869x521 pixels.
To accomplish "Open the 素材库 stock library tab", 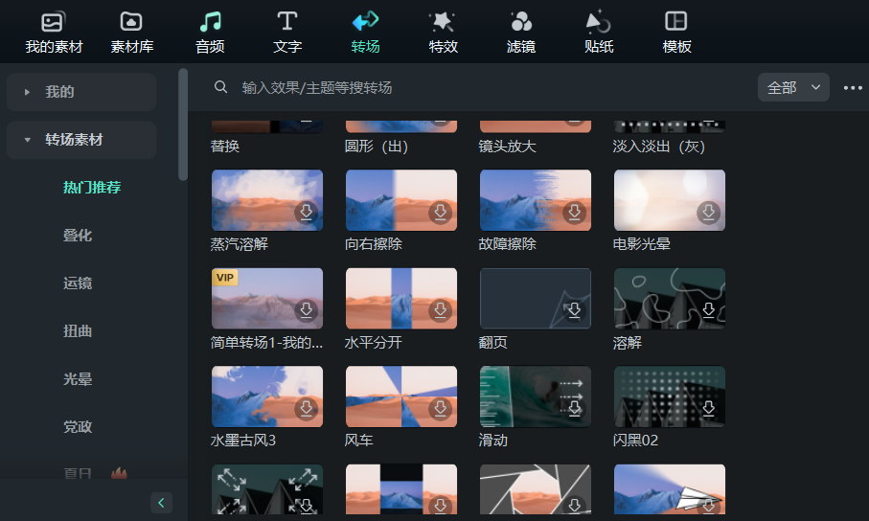I will [131, 33].
